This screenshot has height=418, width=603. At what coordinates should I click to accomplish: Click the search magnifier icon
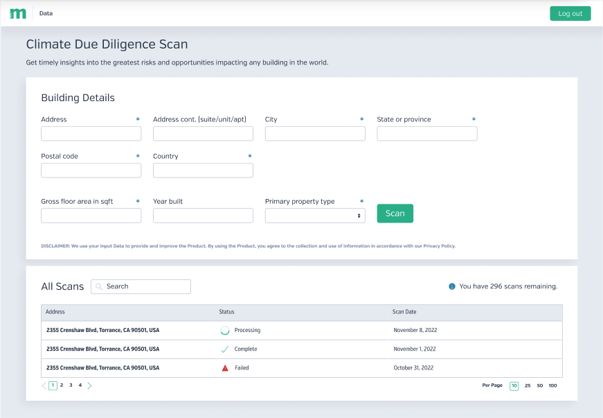click(99, 286)
